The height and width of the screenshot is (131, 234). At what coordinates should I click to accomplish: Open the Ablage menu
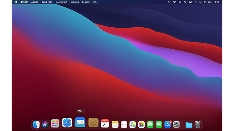[35, 2]
